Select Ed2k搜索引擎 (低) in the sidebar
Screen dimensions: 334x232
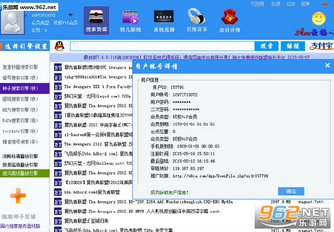[x=20, y=120]
